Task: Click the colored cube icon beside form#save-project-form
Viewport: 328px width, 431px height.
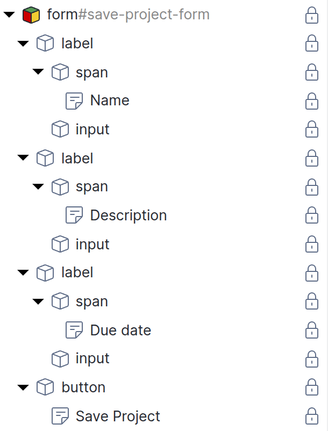Action: [x=31, y=15]
